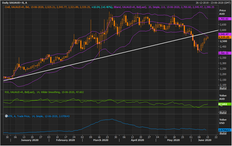Click June 2020 on the time axis
Screen dimensions: 232x146
click(205, 140)
